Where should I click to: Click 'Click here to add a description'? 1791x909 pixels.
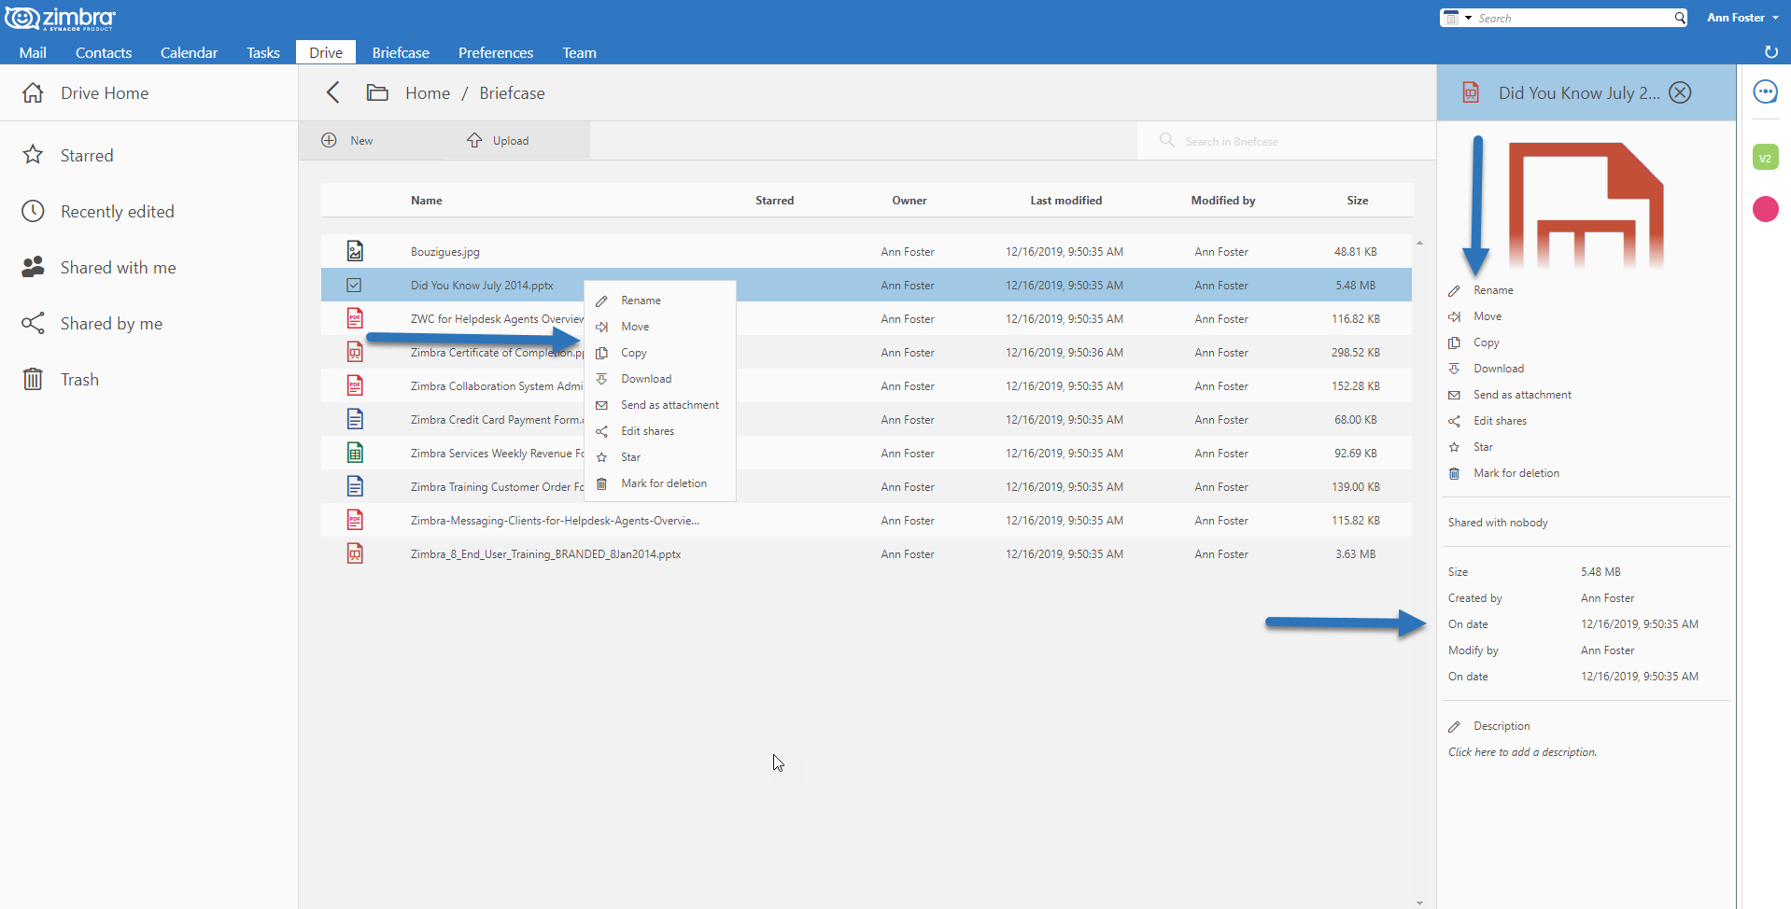[1522, 752]
